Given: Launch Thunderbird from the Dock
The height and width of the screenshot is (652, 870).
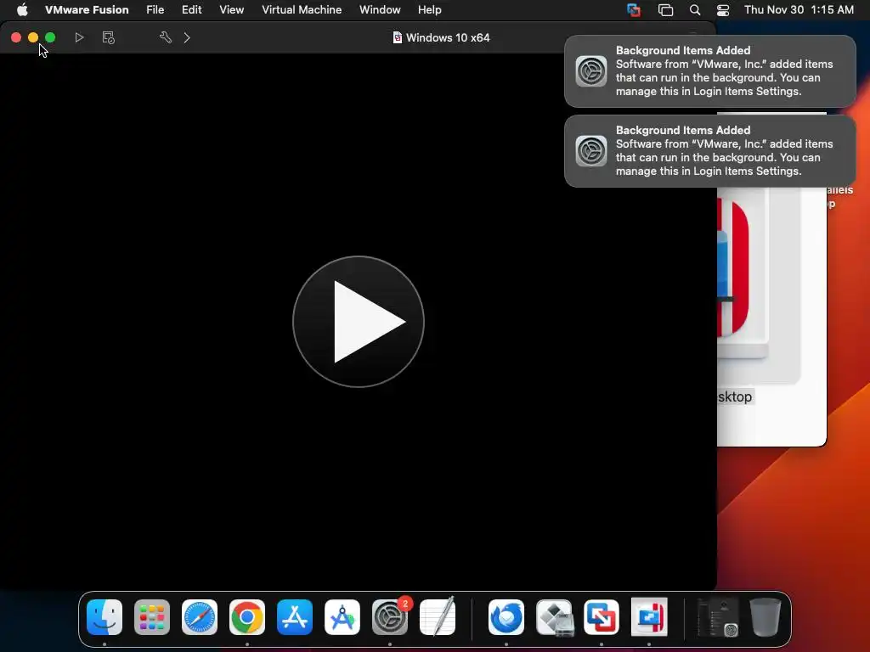Looking at the screenshot, I should pyautogui.click(x=506, y=616).
